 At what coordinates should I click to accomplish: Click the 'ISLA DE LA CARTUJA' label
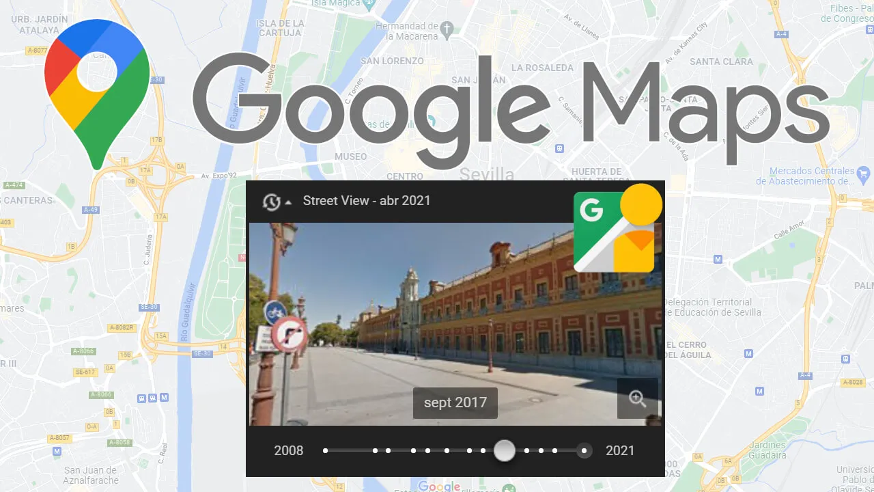click(x=279, y=28)
